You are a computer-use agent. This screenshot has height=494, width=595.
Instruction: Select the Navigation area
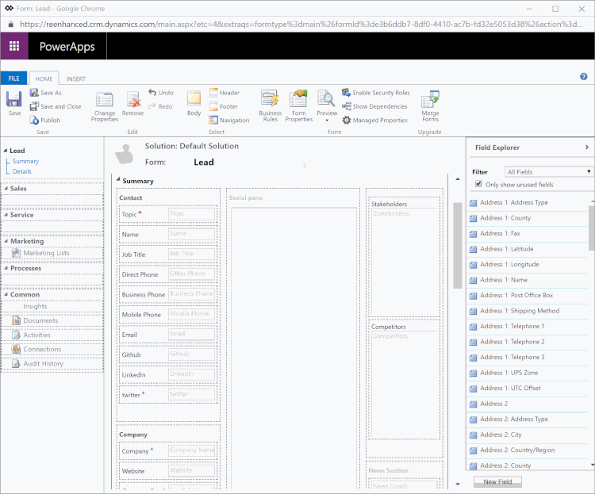coord(229,121)
